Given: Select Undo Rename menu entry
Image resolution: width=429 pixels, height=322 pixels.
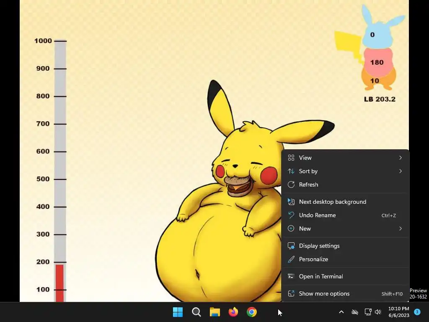Looking at the screenshot, I should [345, 215].
